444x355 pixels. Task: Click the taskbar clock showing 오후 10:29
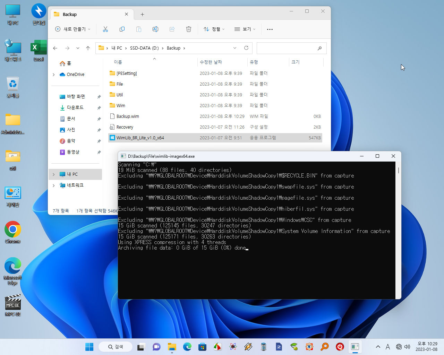(x=427, y=347)
